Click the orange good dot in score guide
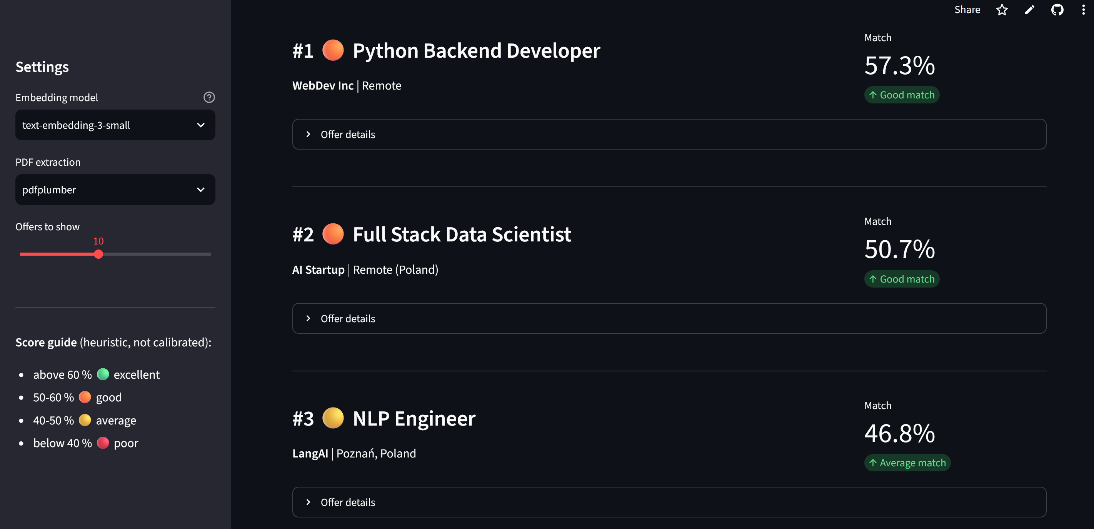This screenshot has height=529, width=1094. 85,398
